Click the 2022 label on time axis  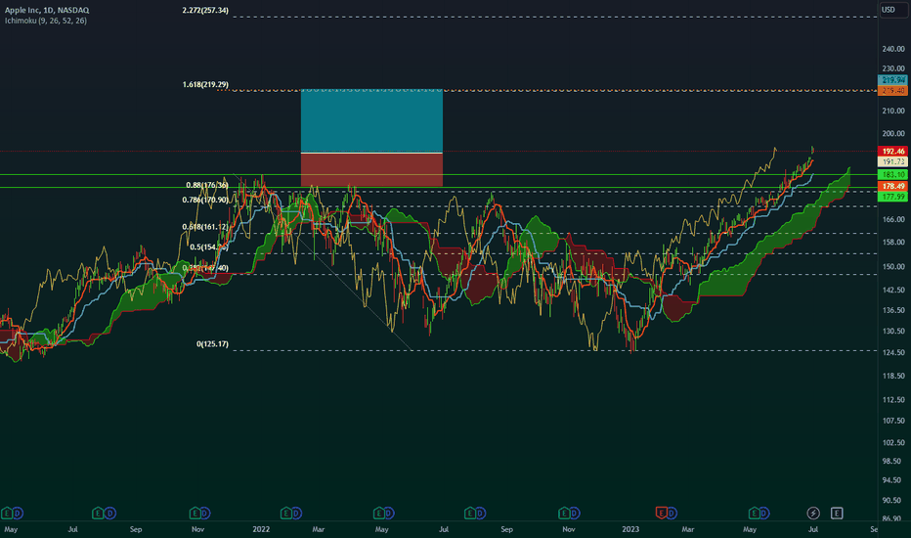[x=261, y=529]
